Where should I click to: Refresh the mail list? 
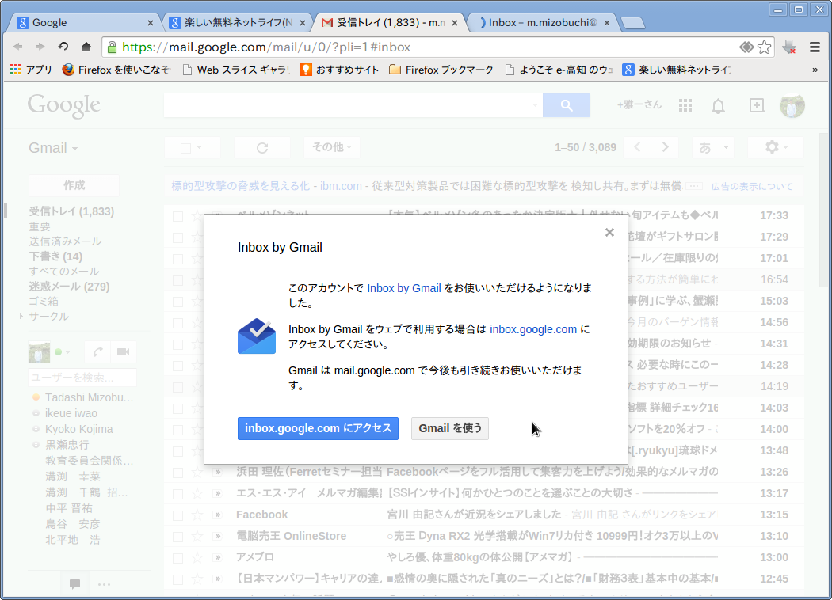(262, 147)
